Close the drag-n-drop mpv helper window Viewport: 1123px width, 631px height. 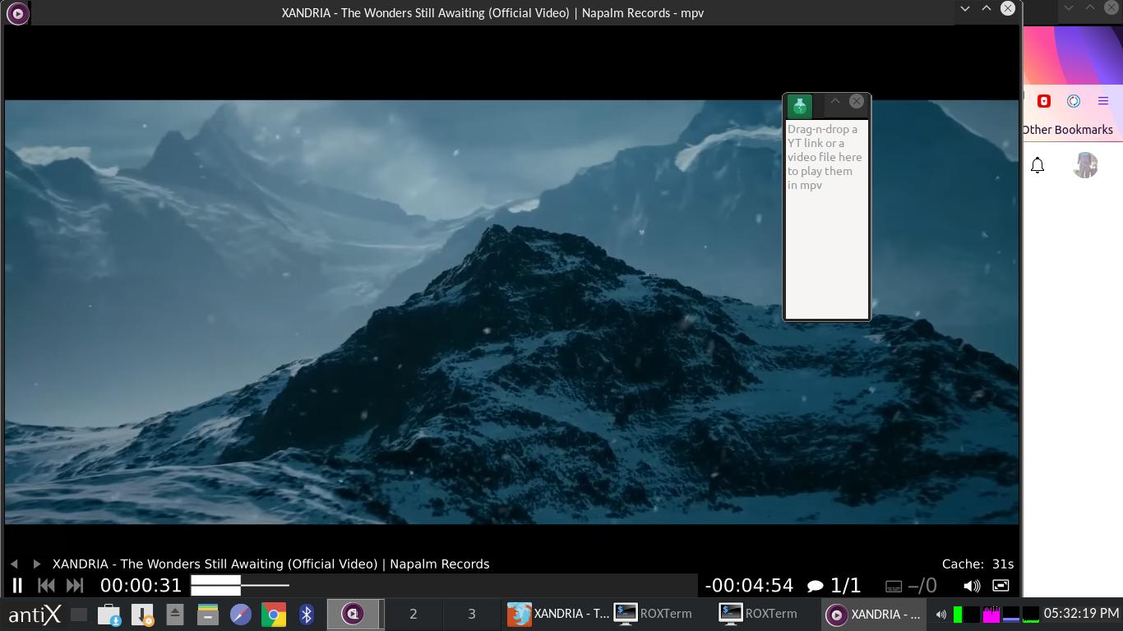857,101
